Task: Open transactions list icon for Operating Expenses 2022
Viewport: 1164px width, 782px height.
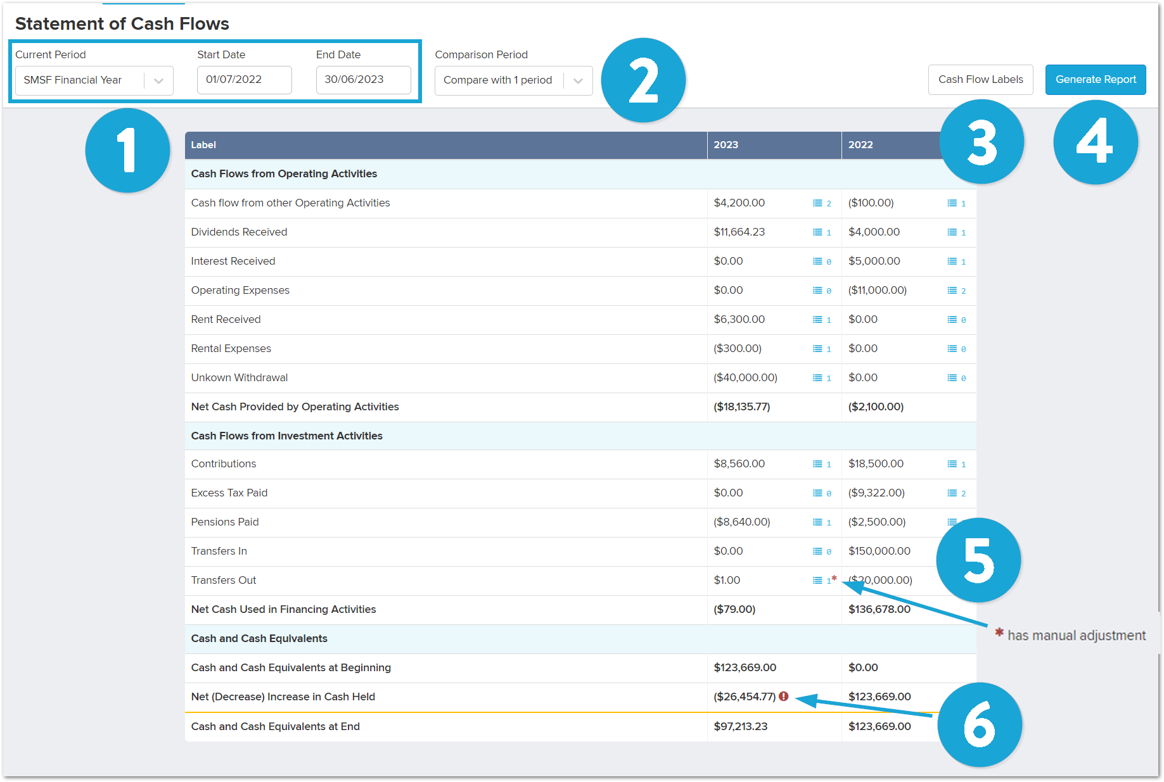Action: pos(952,291)
